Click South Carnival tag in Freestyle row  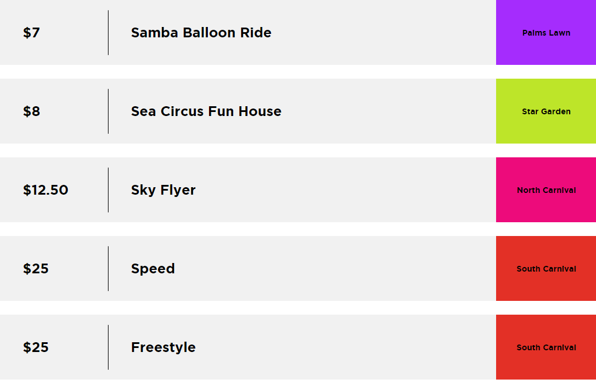[x=546, y=347]
